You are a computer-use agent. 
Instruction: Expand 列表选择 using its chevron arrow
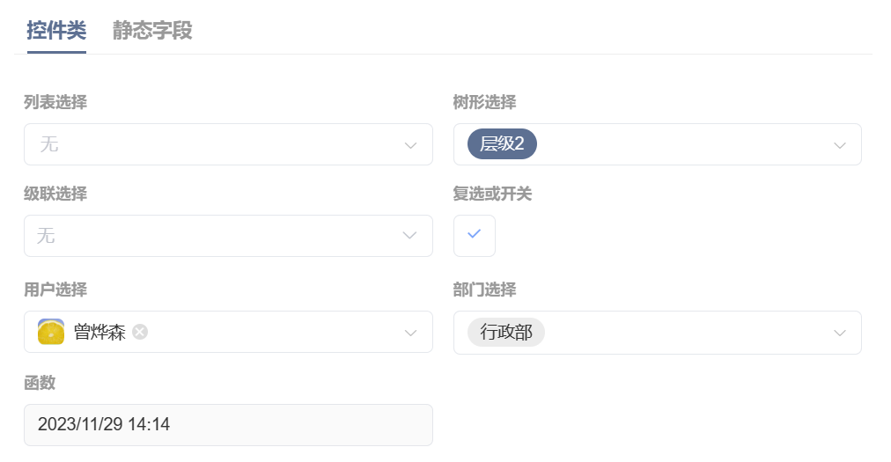coord(410,145)
